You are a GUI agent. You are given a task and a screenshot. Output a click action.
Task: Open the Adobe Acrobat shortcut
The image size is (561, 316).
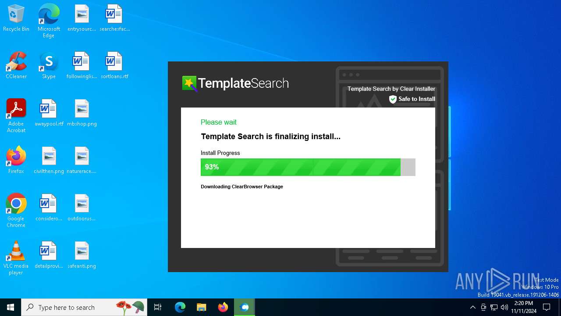pos(16,116)
